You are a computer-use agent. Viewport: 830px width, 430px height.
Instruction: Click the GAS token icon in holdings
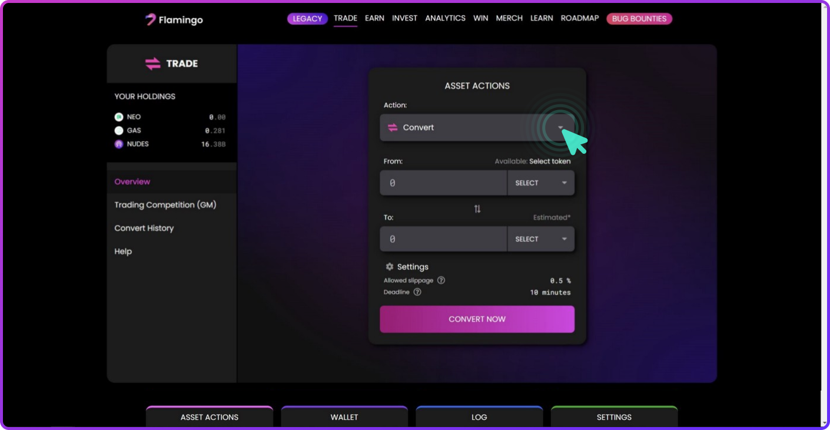(x=119, y=130)
